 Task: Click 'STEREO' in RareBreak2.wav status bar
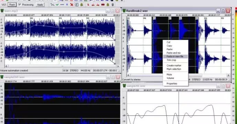pos(196,79)
